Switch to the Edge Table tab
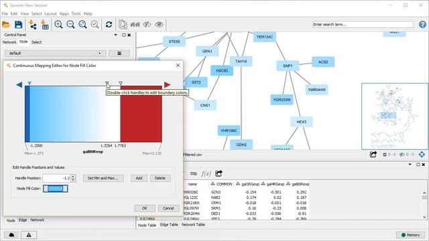The height and width of the screenshot is (241, 429). click(x=169, y=225)
